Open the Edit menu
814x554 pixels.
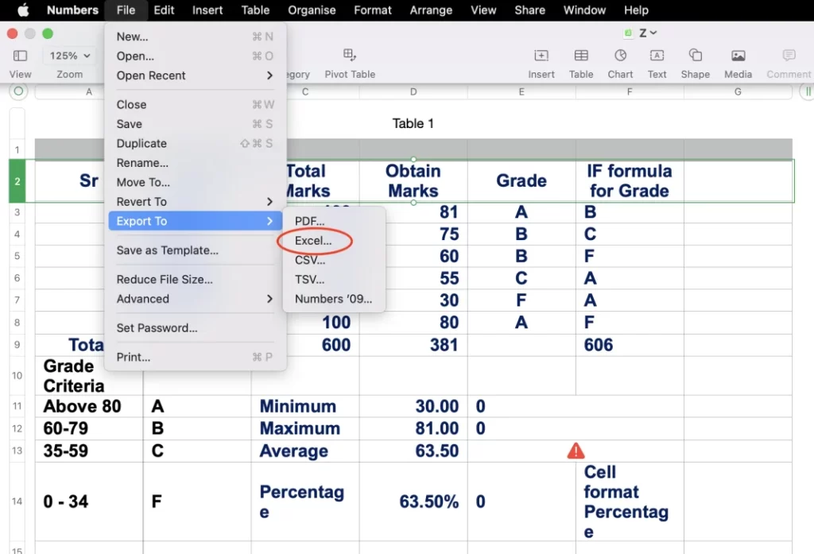(164, 10)
